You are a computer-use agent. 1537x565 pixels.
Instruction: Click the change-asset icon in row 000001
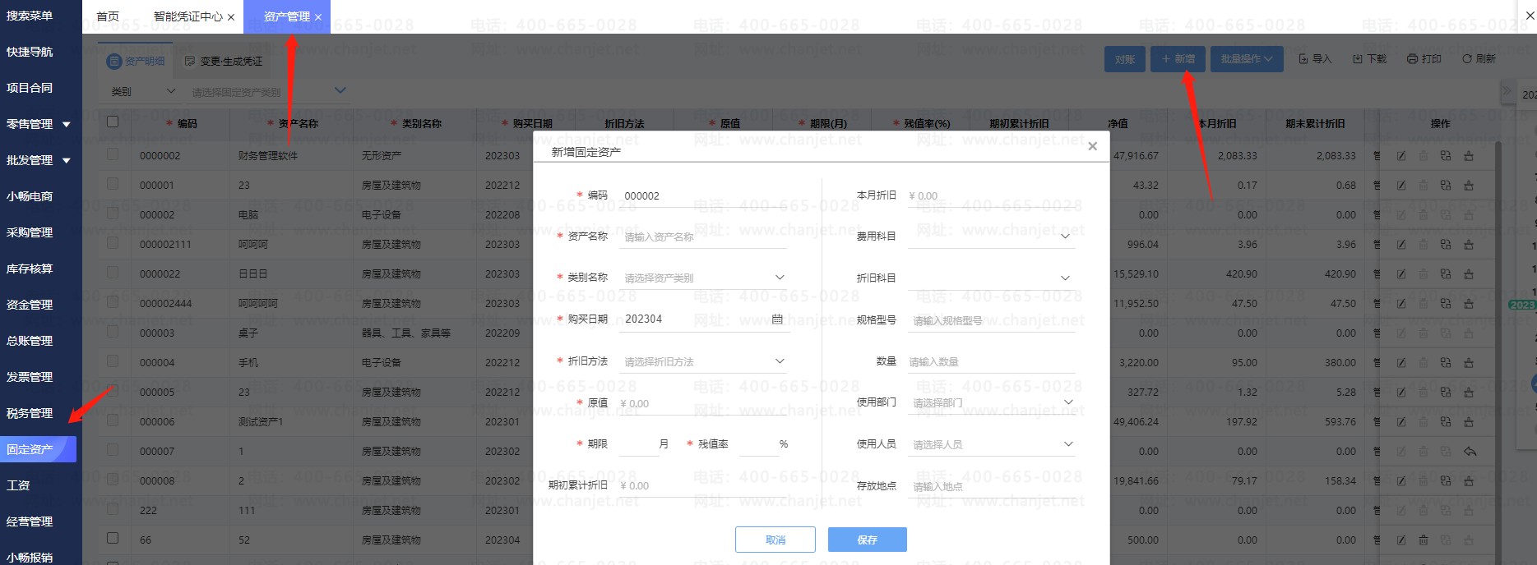pyautogui.click(x=1446, y=186)
